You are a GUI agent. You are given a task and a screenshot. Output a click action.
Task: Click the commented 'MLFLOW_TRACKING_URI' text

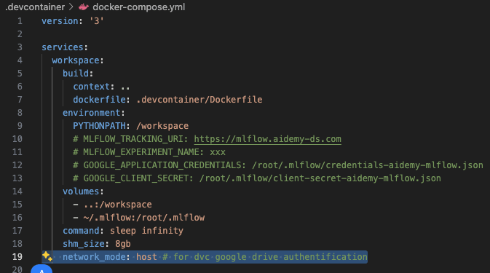[133, 139]
